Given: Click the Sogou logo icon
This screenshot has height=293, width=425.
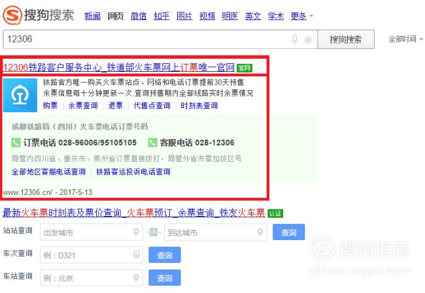Looking at the screenshot, I should pyautogui.click(x=12, y=15).
